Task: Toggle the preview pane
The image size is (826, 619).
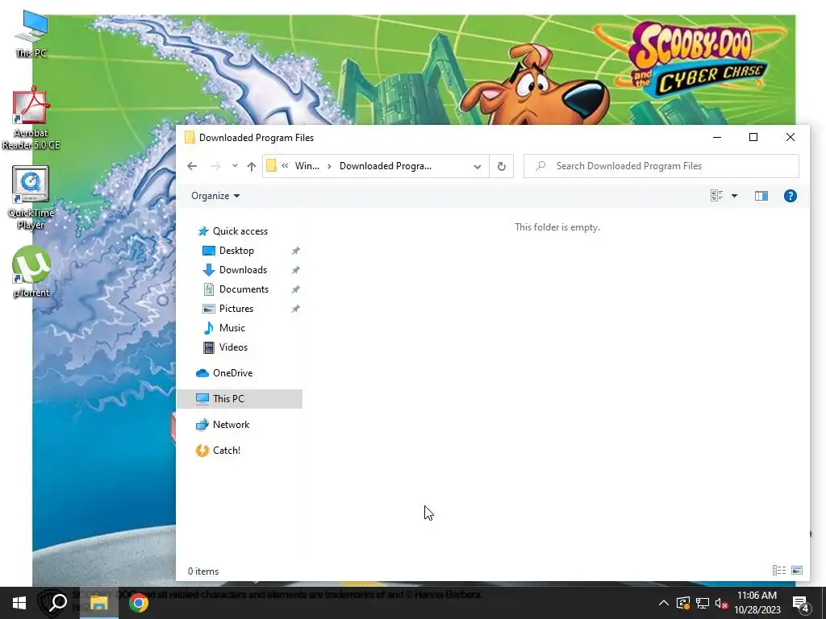Action: [x=761, y=196]
